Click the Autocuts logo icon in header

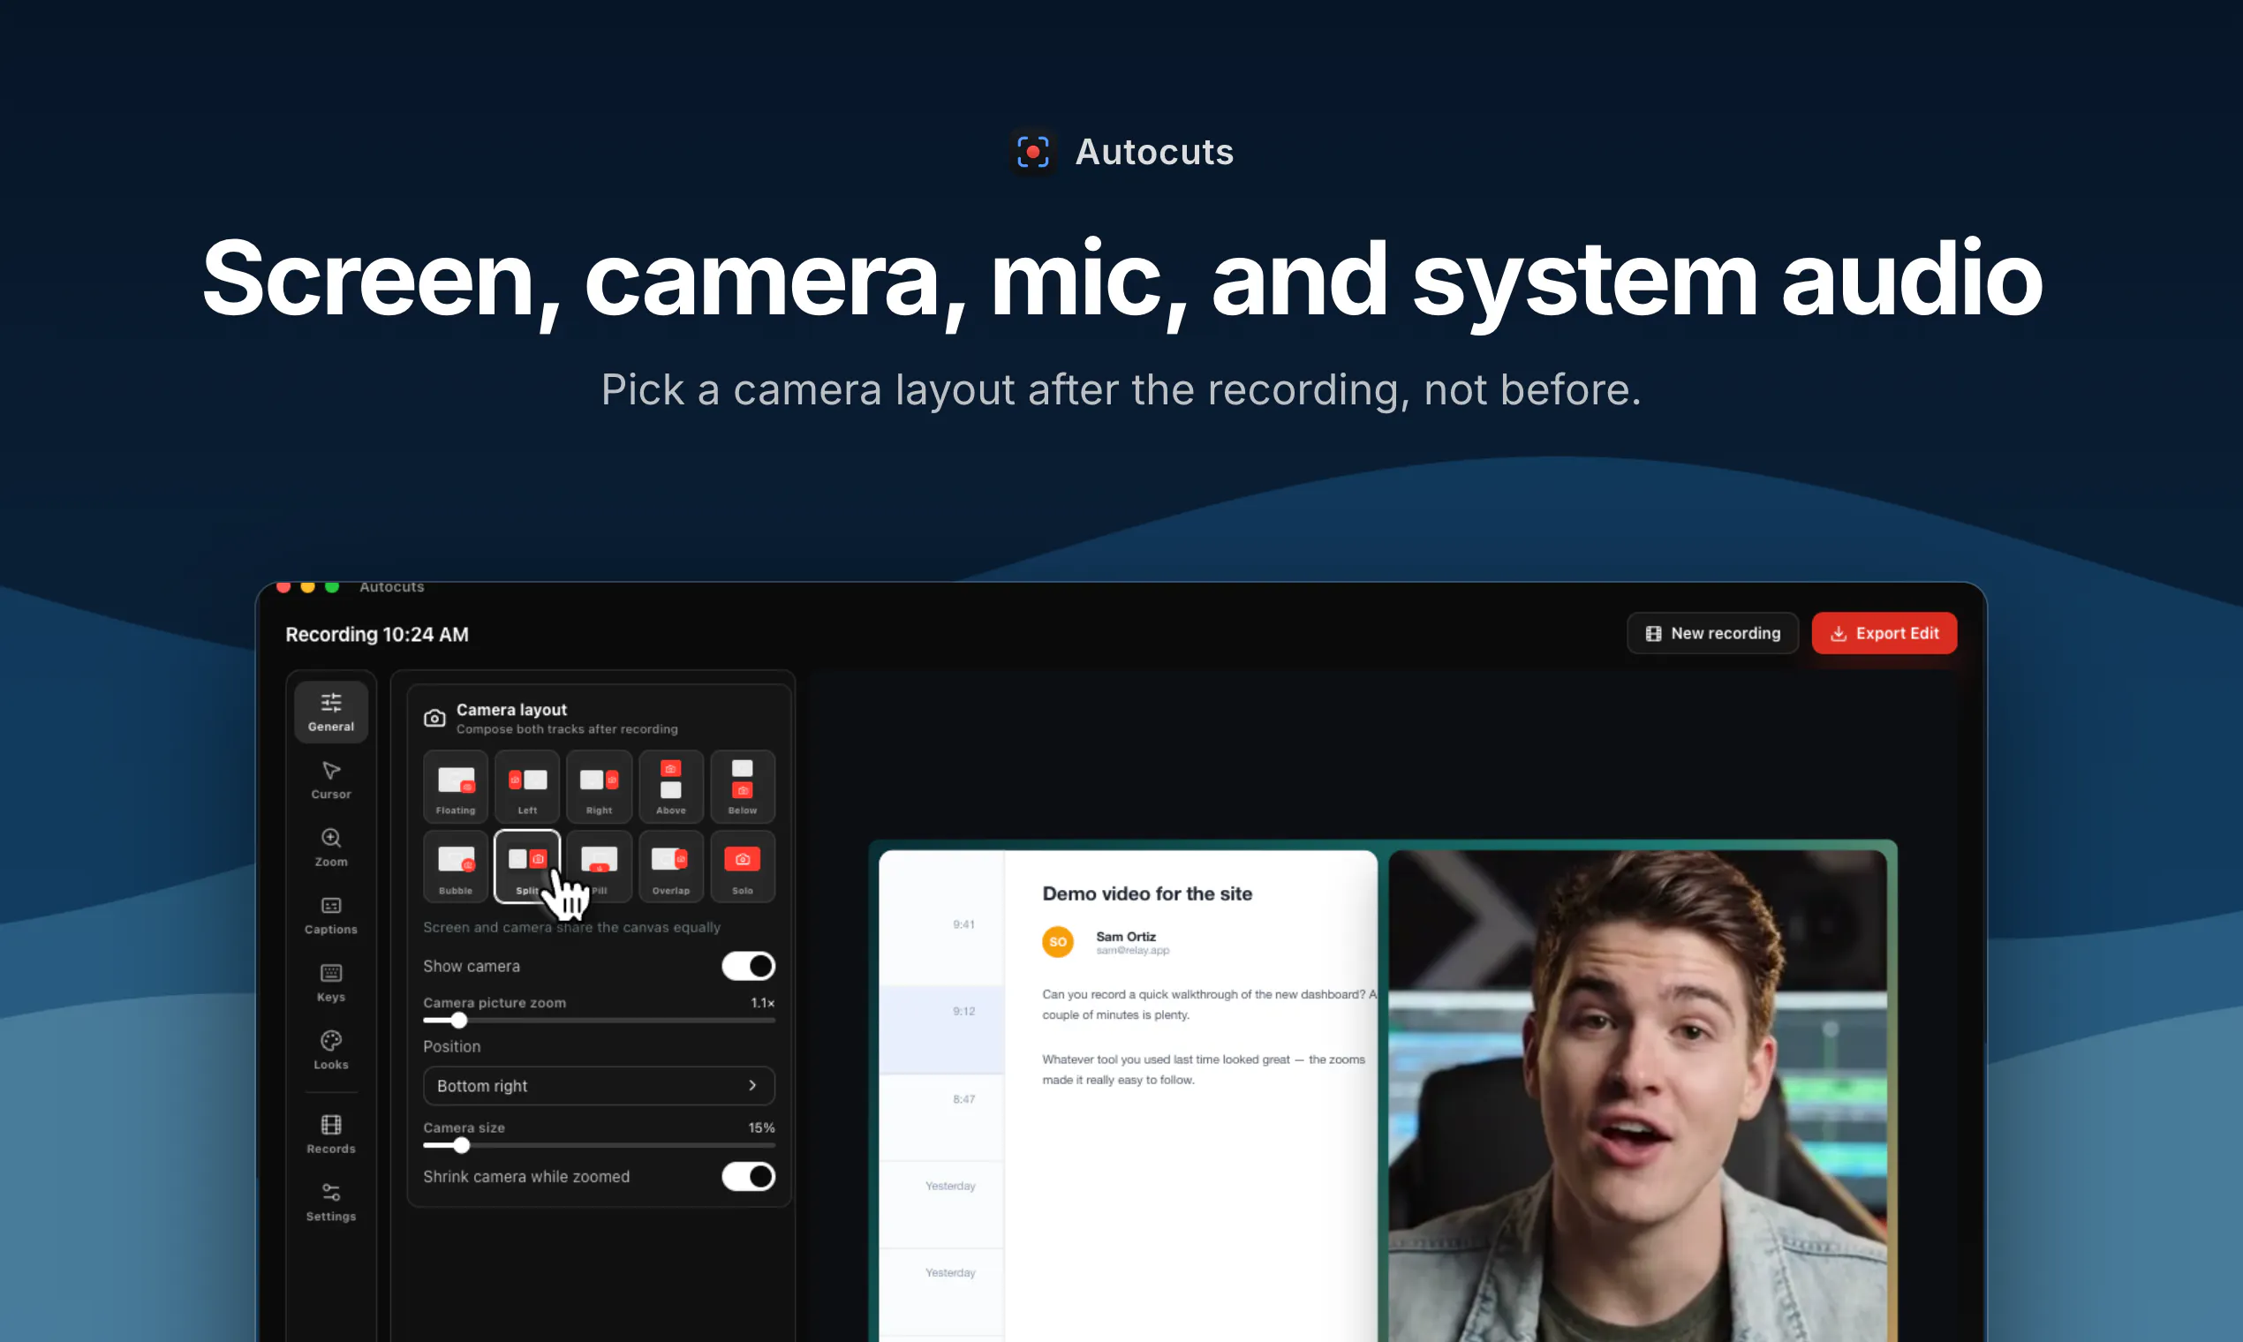click(x=1033, y=152)
